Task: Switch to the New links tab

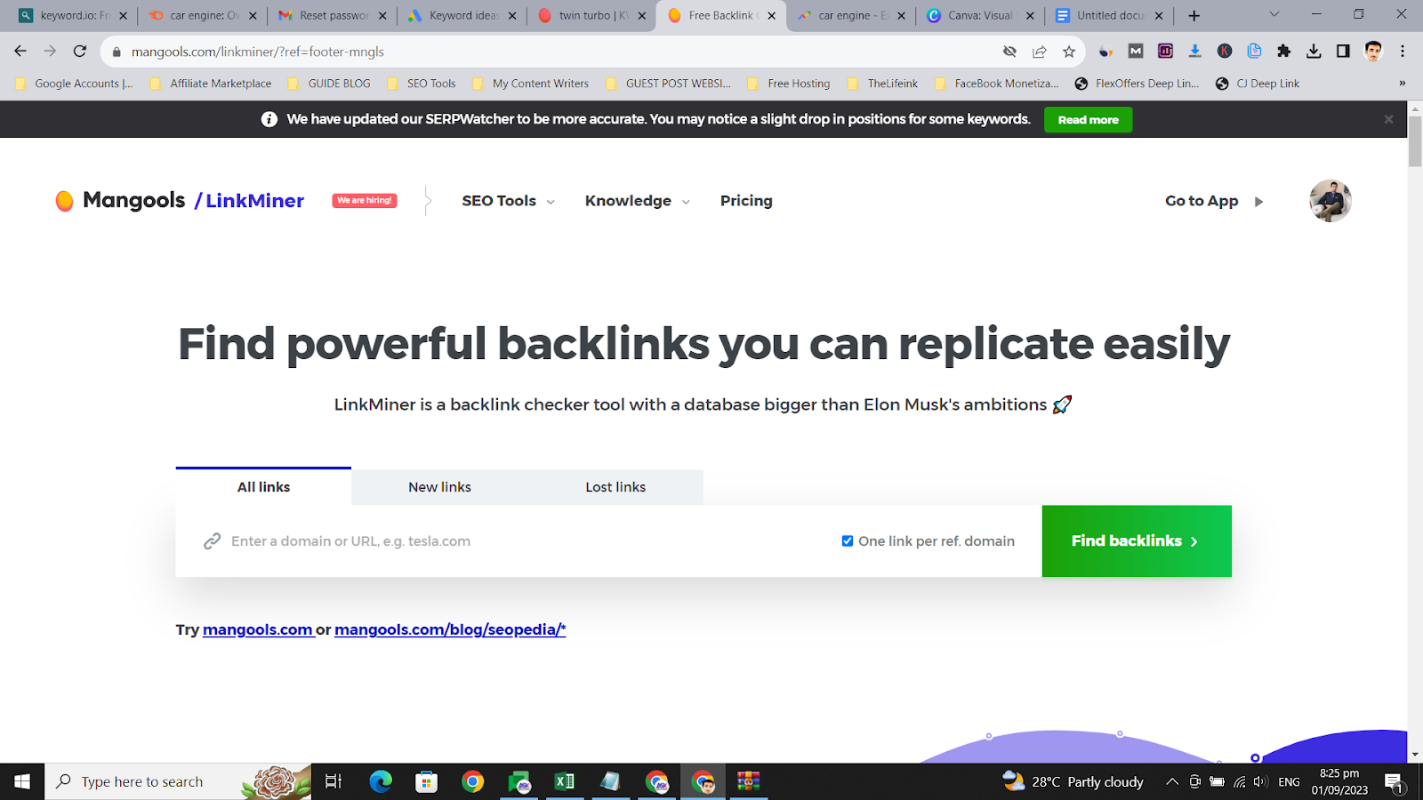Action: 439,487
